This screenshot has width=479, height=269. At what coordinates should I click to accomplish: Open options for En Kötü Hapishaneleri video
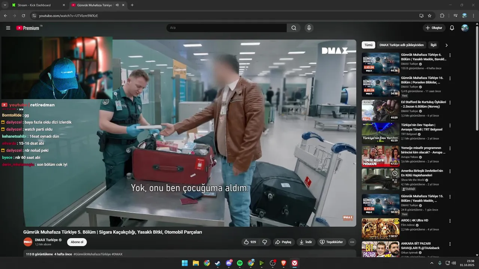tap(450, 171)
